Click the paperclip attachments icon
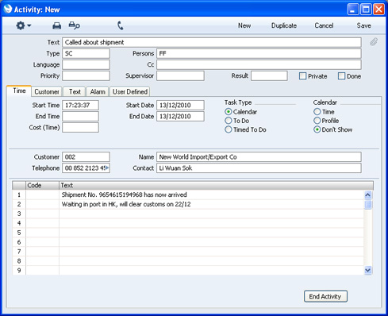The width and height of the screenshot is (388, 316). [x=374, y=42]
